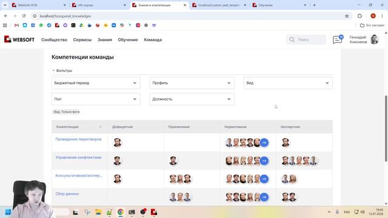The image size is (388, 218).
Task: Open the WebSoft app in the taskbar
Action: (x=154, y=212)
